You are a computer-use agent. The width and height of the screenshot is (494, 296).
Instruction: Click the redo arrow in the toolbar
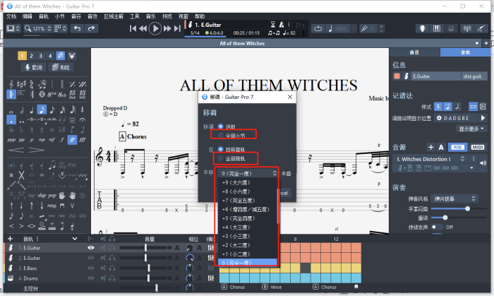(x=92, y=28)
